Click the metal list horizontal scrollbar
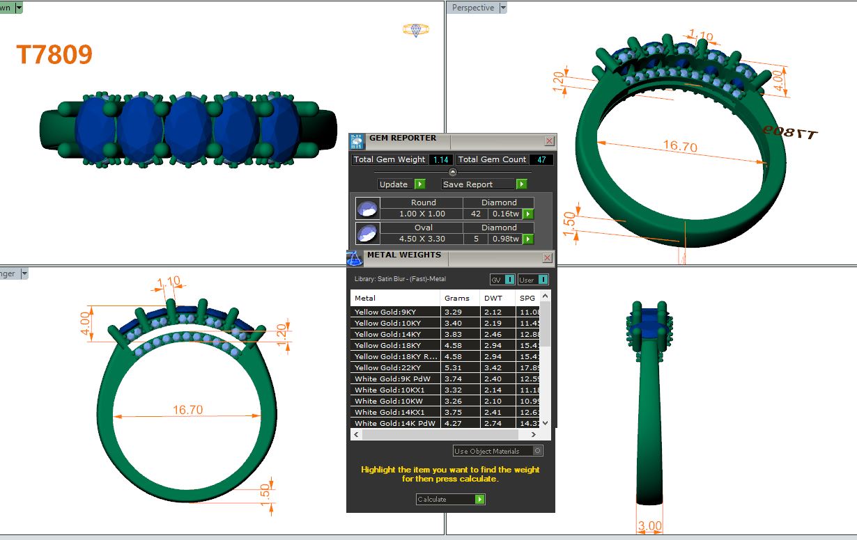857x540 pixels. (446, 434)
